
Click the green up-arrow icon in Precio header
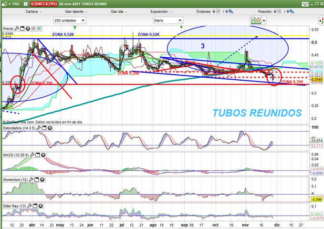pyautogui.click(x=39, y=29)
